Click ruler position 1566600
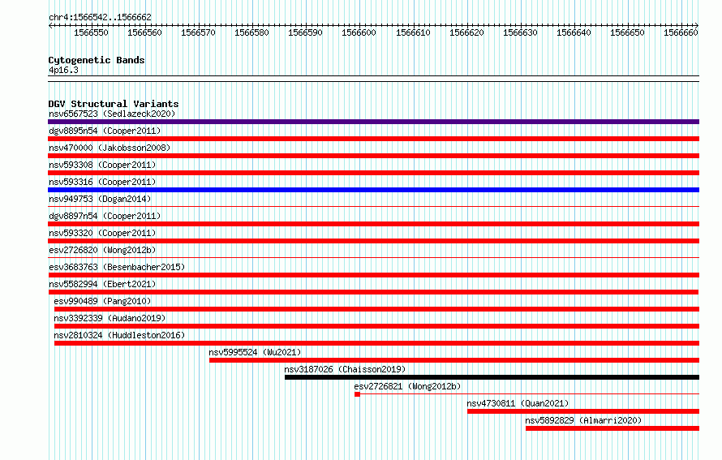 (x=359, y=32)
